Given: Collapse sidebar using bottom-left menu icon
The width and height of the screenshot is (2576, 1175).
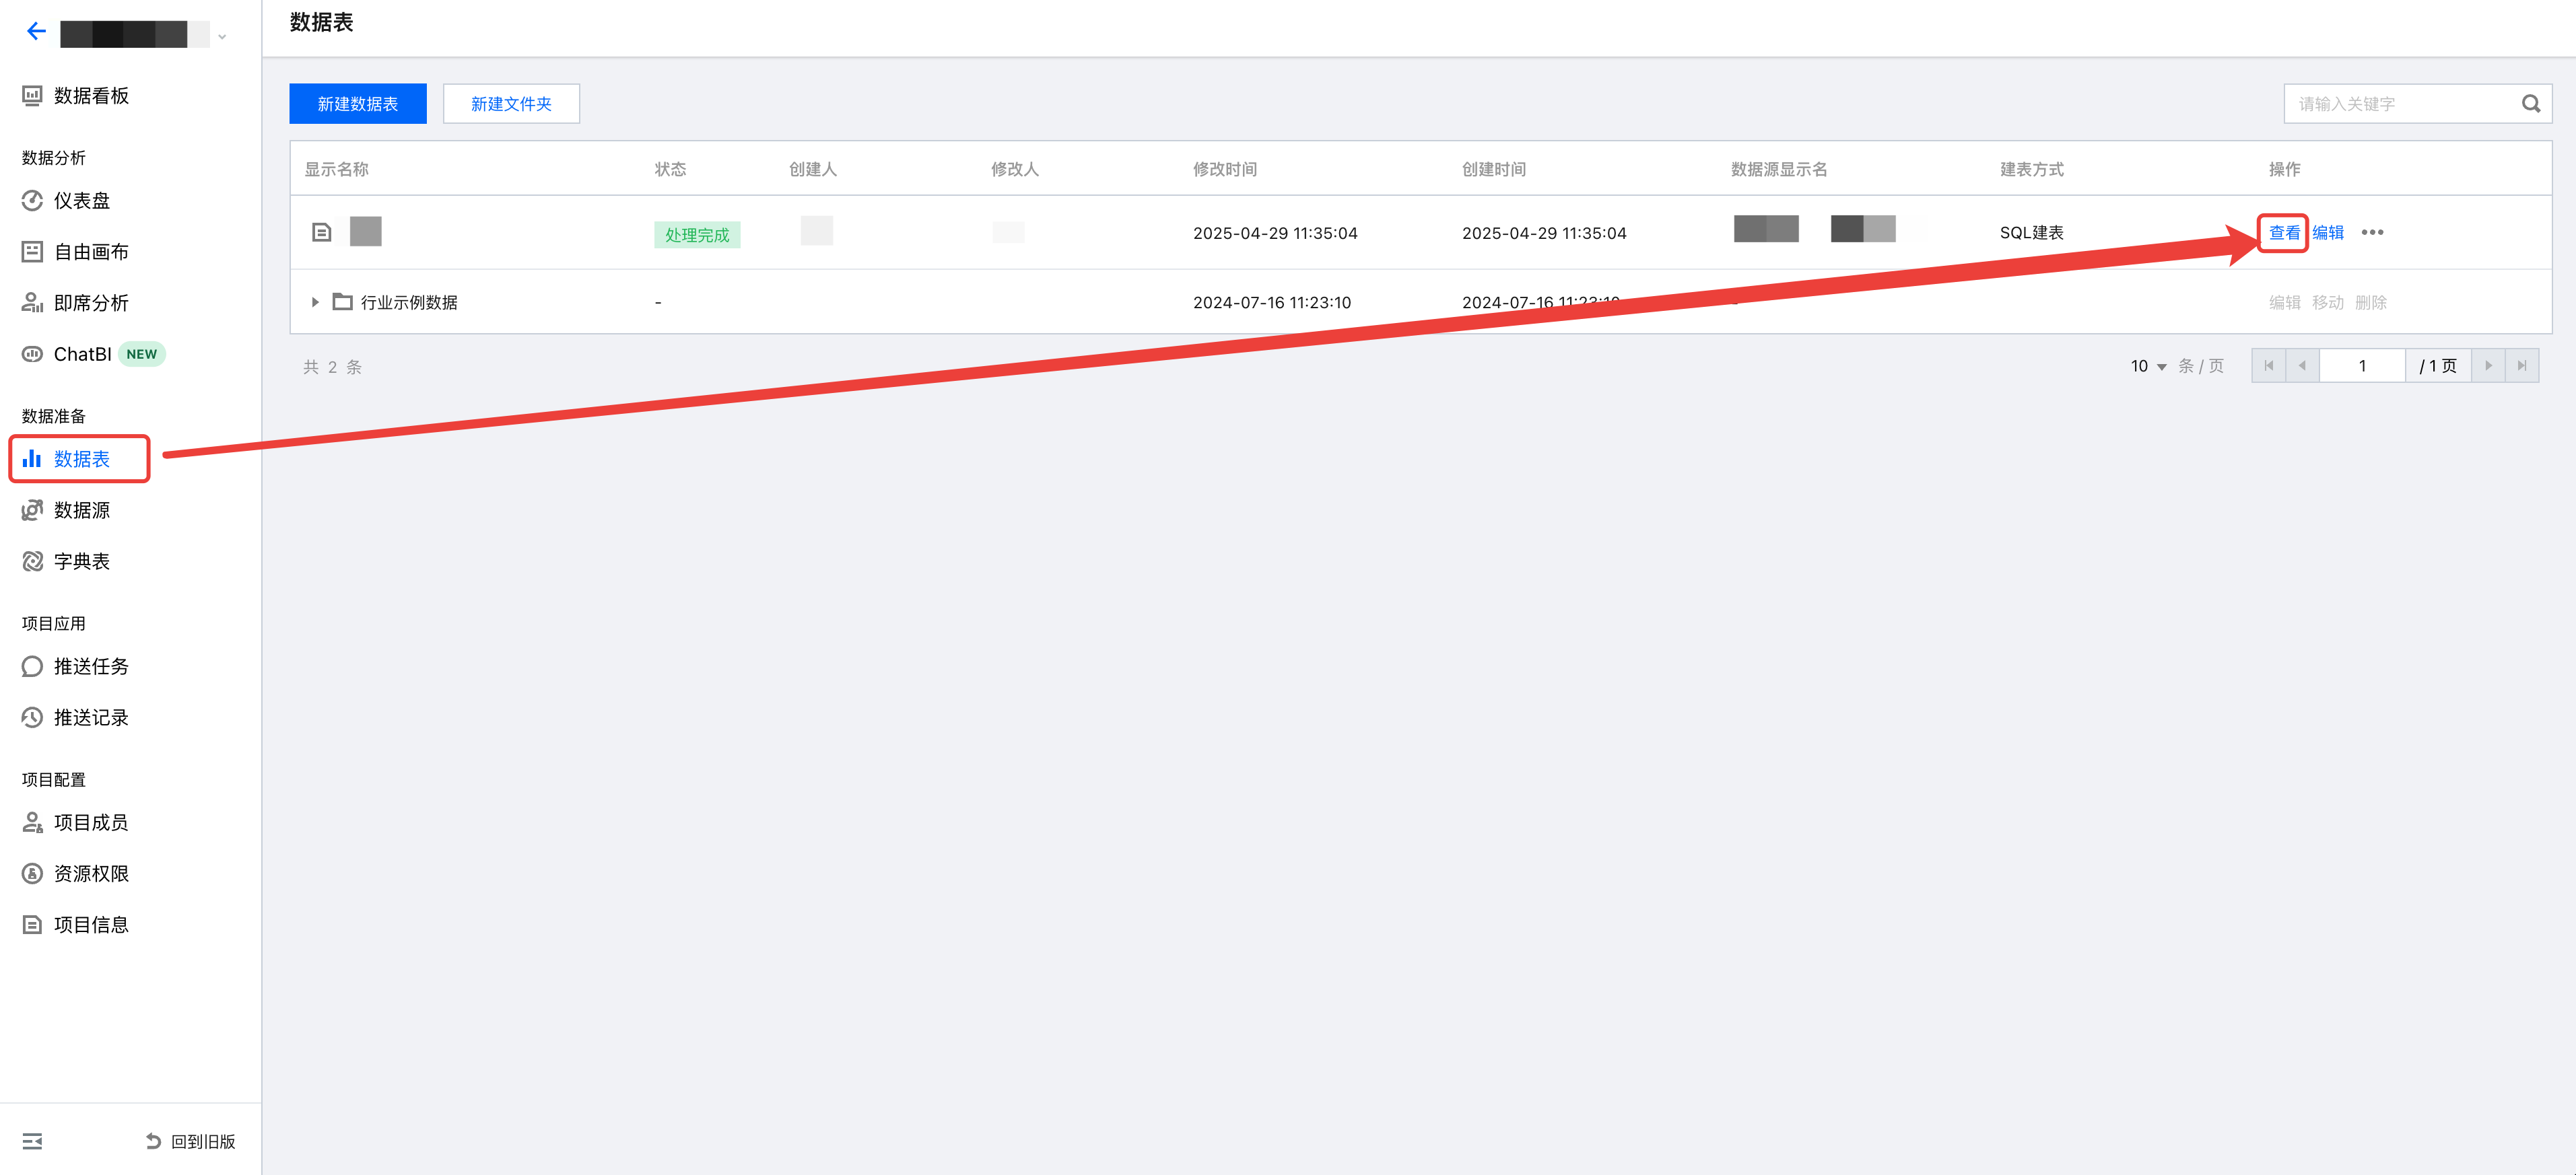Looking at the screenshot, I should pyautogui.click(x=32, y=1141).
